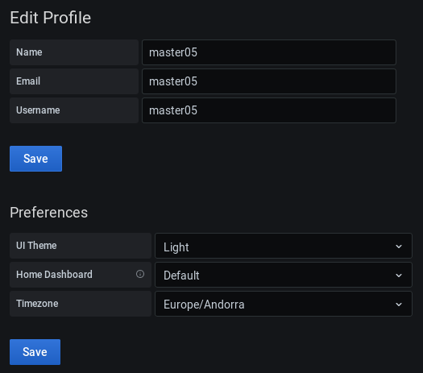The width and height of the screenshot is (423, 373).
Task: Open the Timezone dropdown showing Europe/Andorra
Action: [x=284, y=304]
